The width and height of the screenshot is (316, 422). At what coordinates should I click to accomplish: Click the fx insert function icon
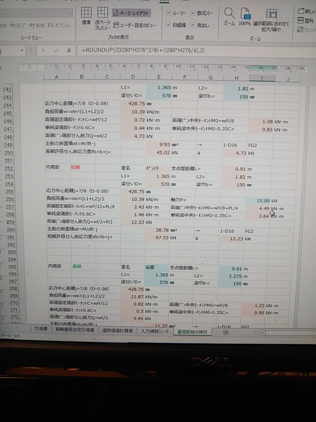point(69,50)
